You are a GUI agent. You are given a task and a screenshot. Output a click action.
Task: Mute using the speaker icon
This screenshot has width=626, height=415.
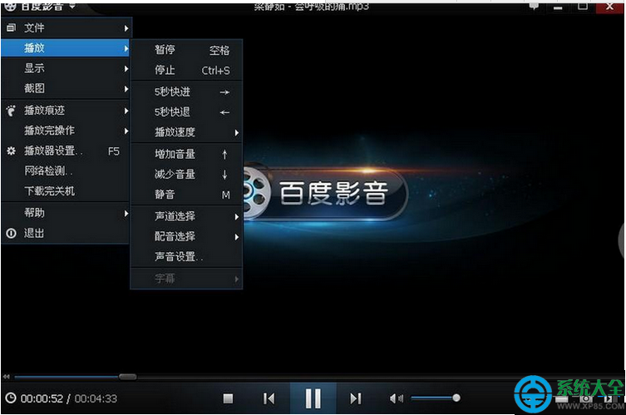(396, 398)
